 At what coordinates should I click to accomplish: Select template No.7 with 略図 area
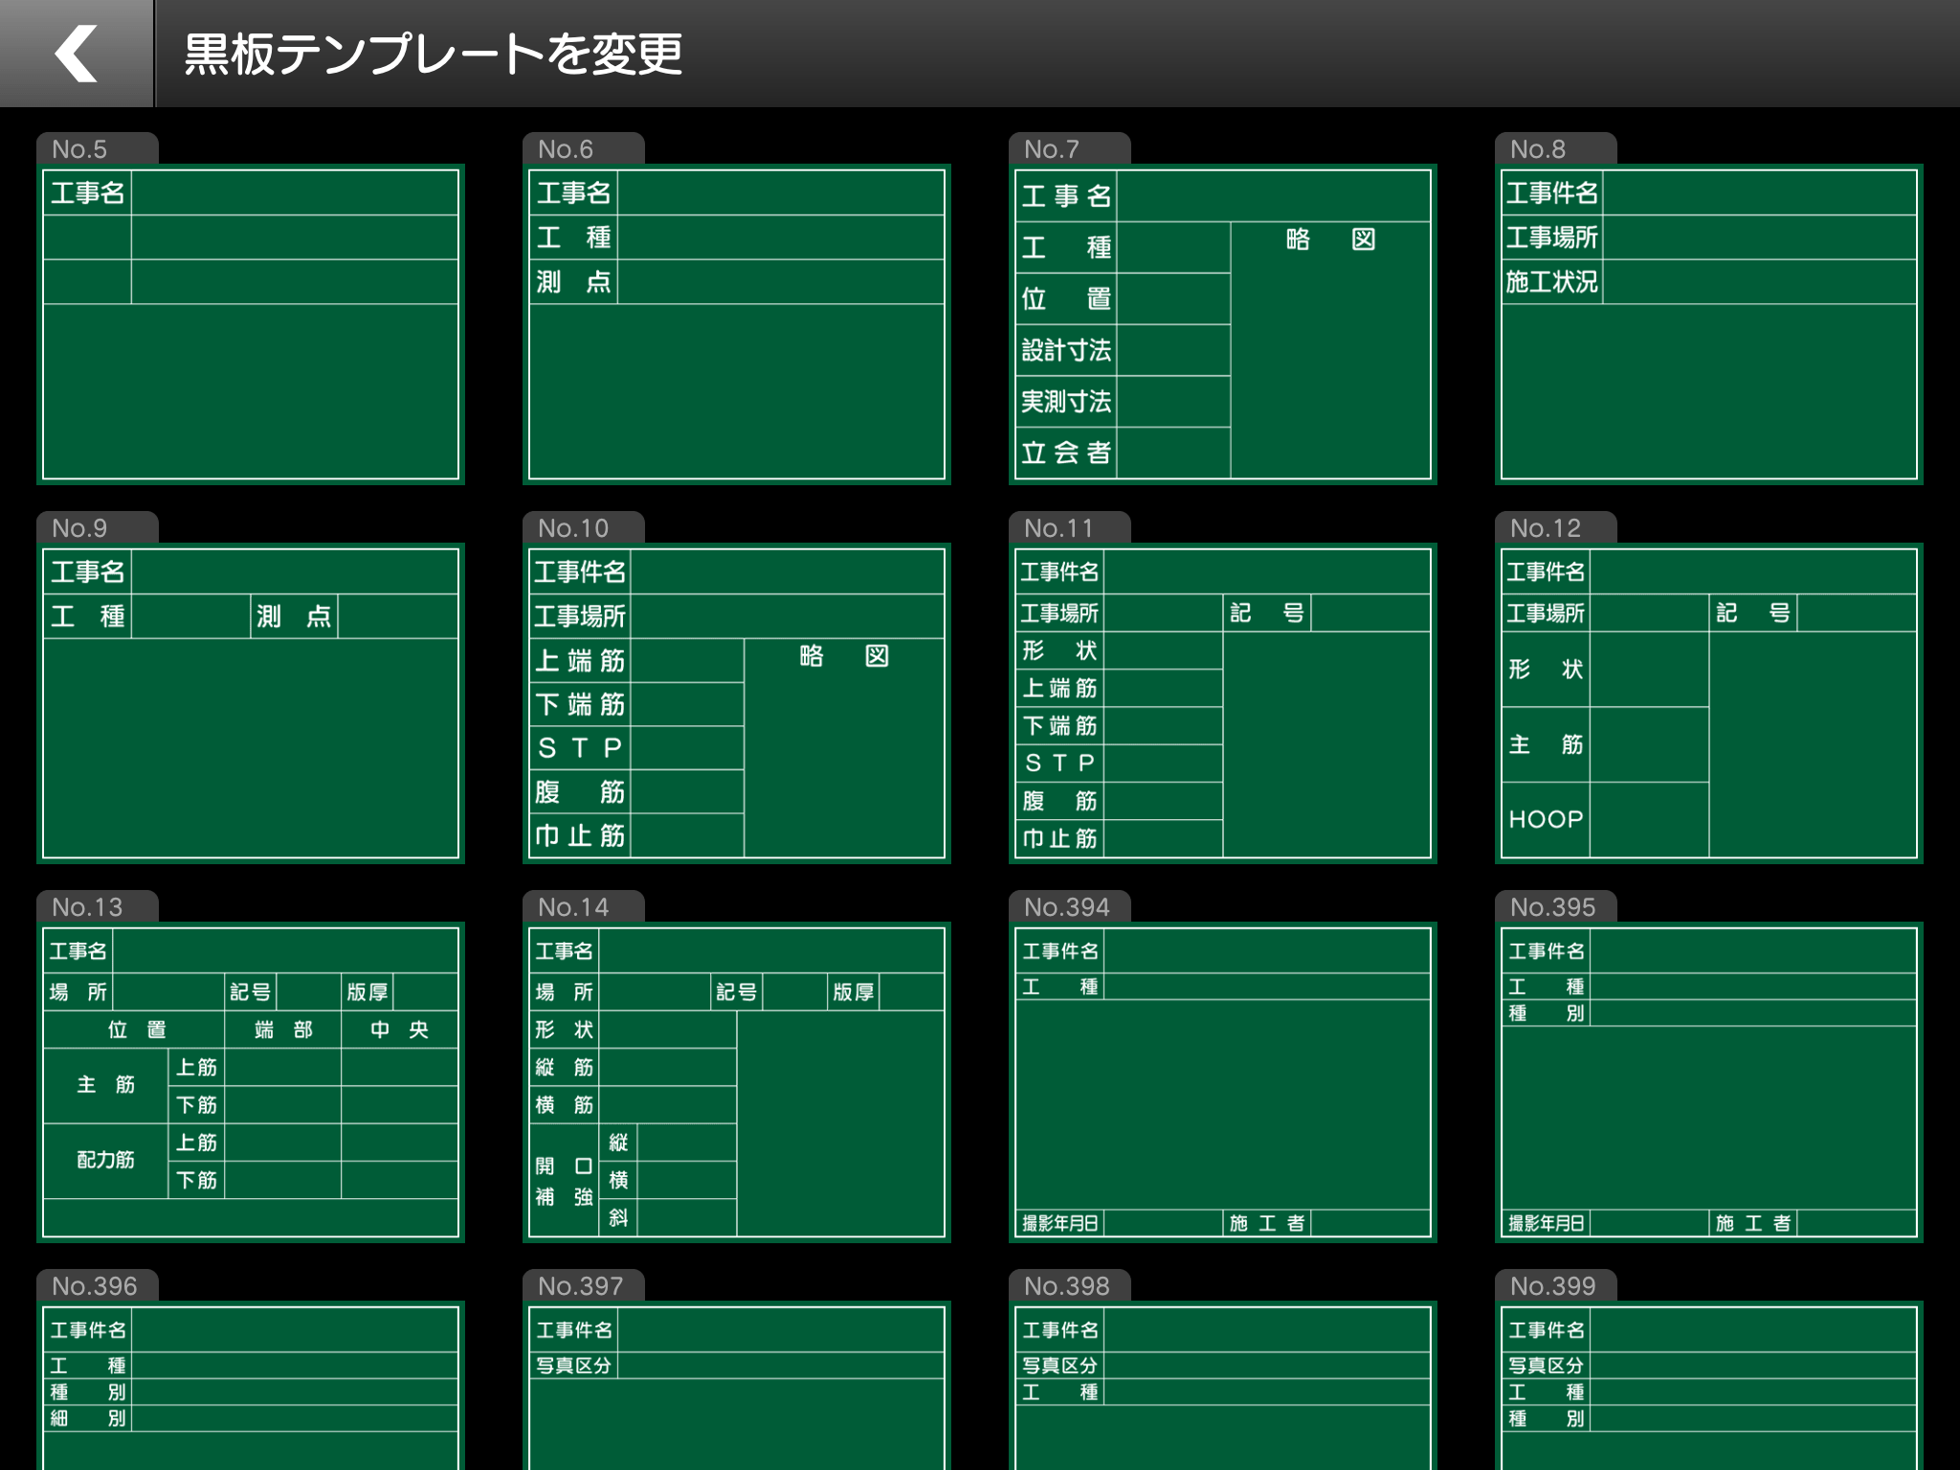pyautogui.click(x=1223, y=325)
